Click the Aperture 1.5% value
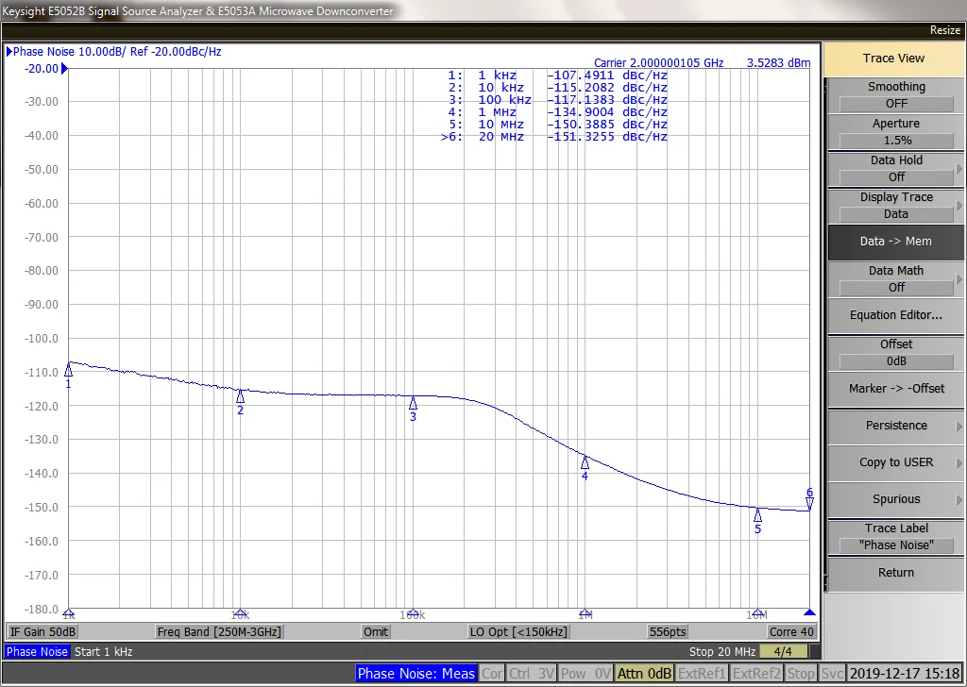The image size is (967, 687). pyautogui.click(x=895, y=140)
